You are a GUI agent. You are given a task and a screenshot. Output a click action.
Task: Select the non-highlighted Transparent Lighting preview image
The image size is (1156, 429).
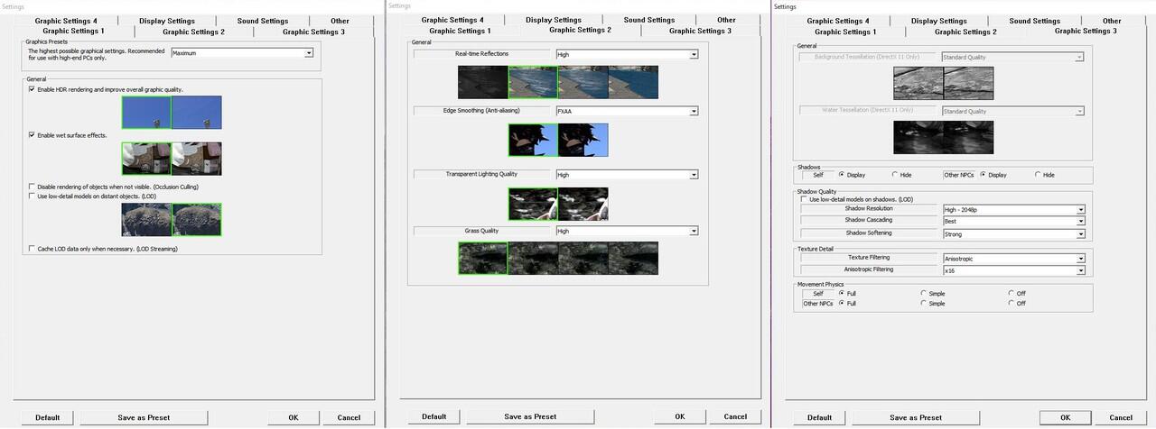click(583, 204)
